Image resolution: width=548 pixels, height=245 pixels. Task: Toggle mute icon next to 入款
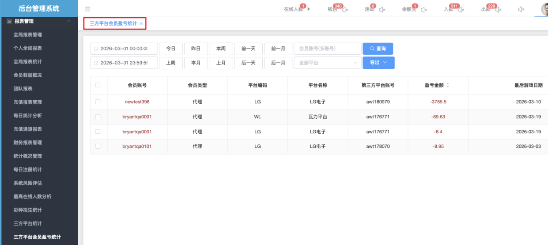pos(461,10)
